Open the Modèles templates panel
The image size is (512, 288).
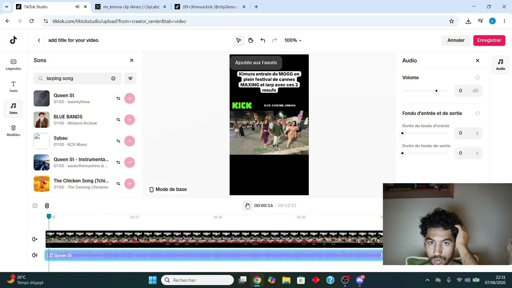click(x=13, y=130)
